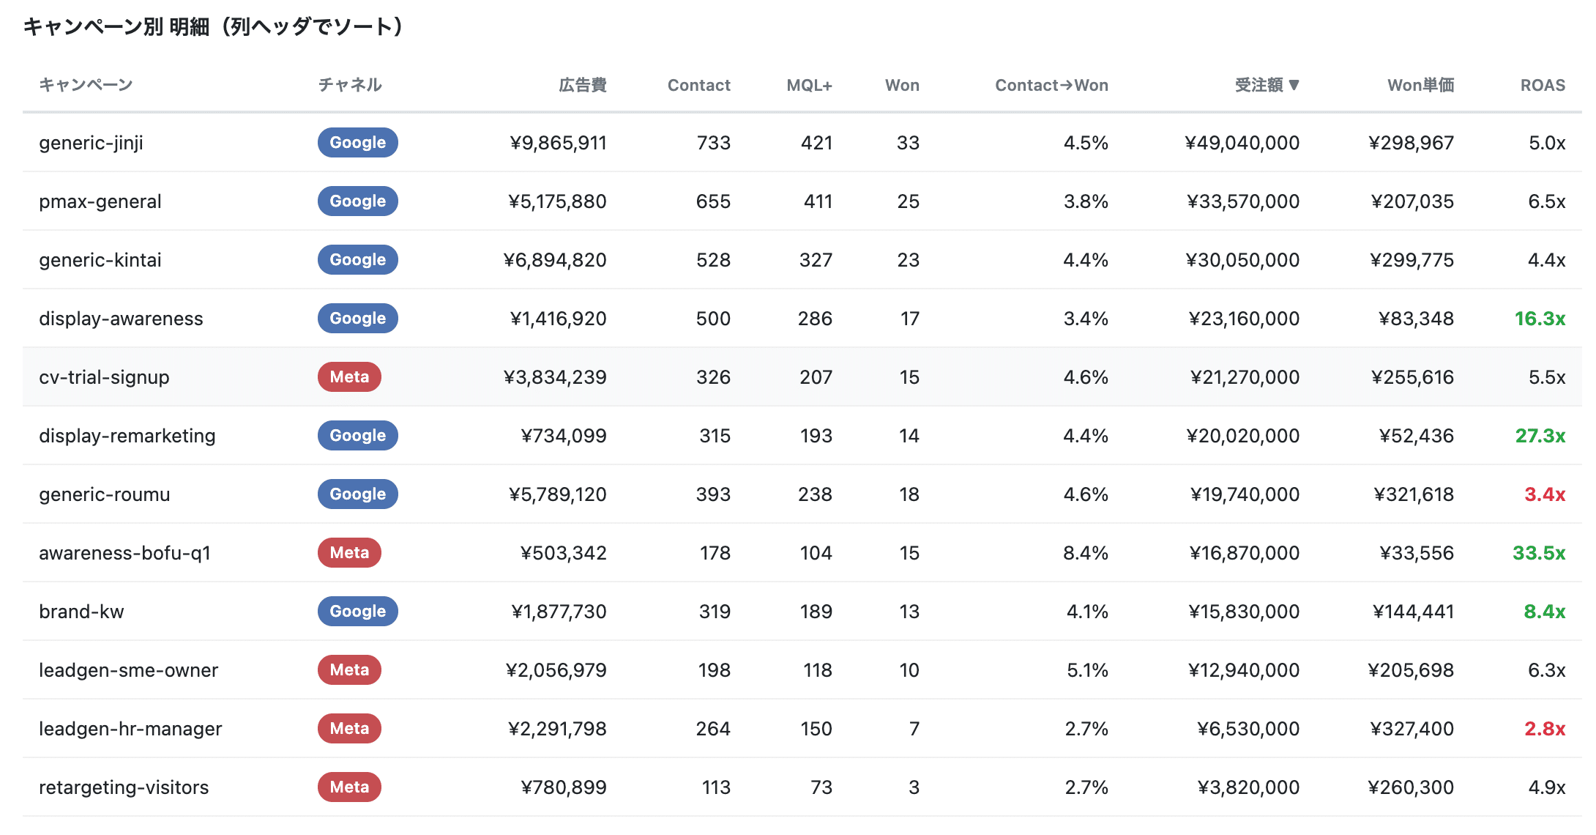Screen dimensions: 1596x835
Task: Select retargeting-visitors campaign name
Action: coord(124,787)
